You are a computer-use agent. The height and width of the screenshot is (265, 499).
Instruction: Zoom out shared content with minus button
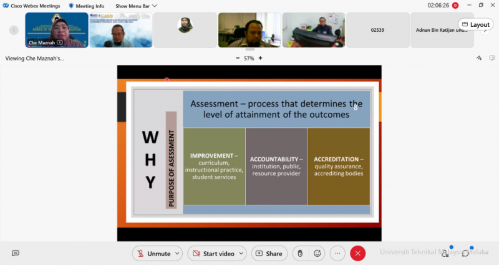pyautogui.click(x=237, y=58)
